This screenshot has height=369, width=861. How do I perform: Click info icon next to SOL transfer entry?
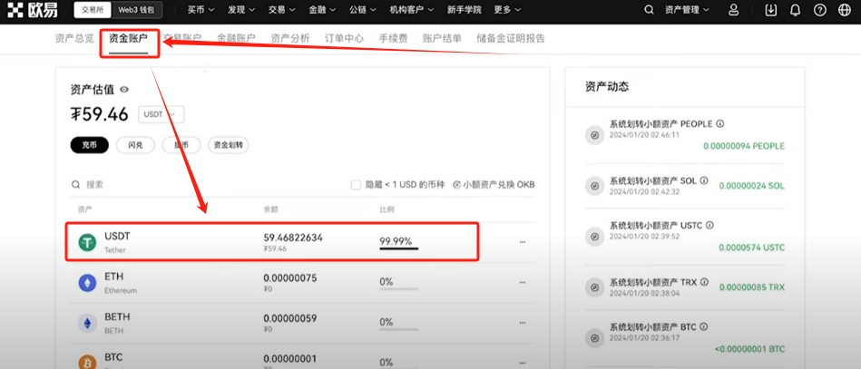coord(704,180)
